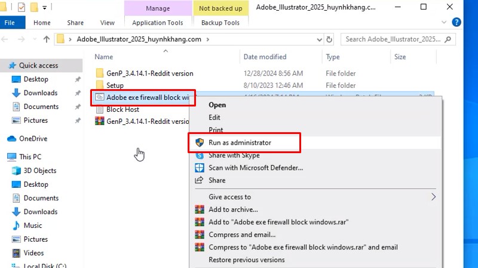The image size is (478, 268).
Task: Open the File tab
Action: (x=10, y=23)
